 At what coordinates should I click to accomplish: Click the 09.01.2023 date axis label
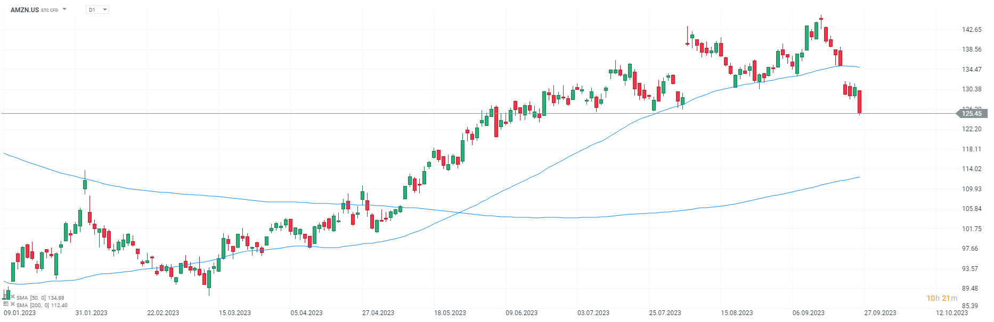[20, 313]
